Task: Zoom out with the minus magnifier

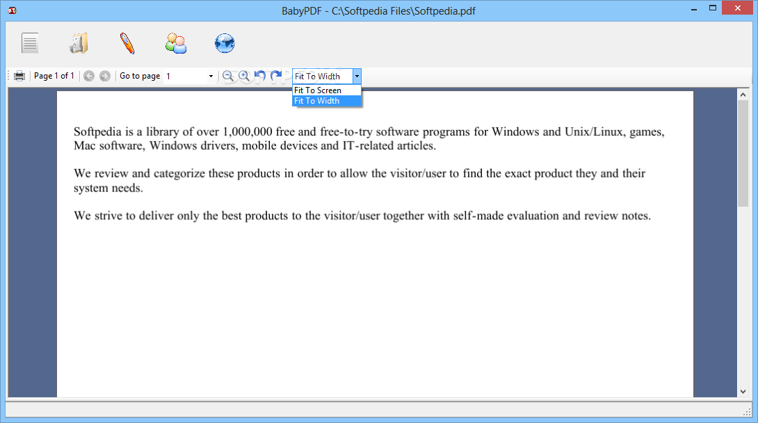Action: [227, 76]
